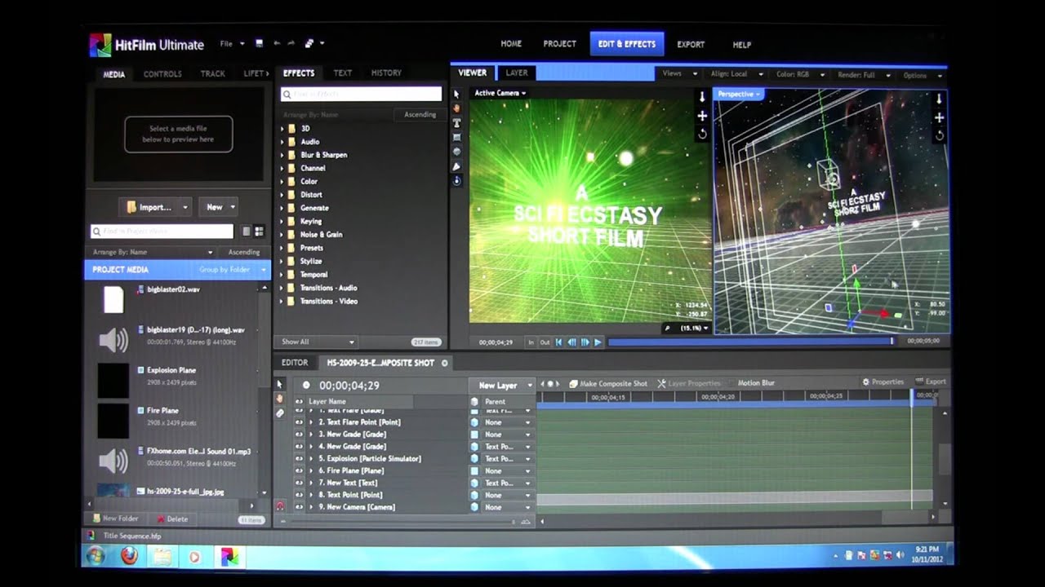Toggle visibility of Explosion particle simulator layer
This screenshot has height=587, width=1045.
(x=299, y=459)
